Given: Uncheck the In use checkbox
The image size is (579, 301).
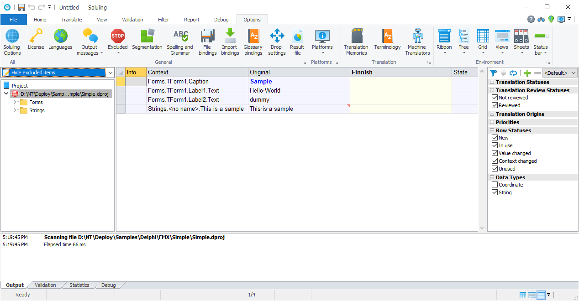Looking at the screenshot, I should pos(495,145).
